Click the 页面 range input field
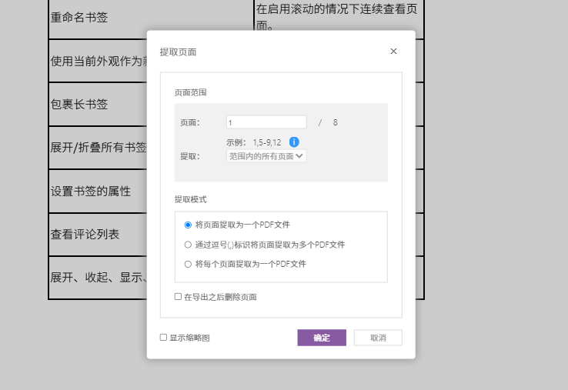The width and height of the screenshot is (568, 390). coord(266,122)
